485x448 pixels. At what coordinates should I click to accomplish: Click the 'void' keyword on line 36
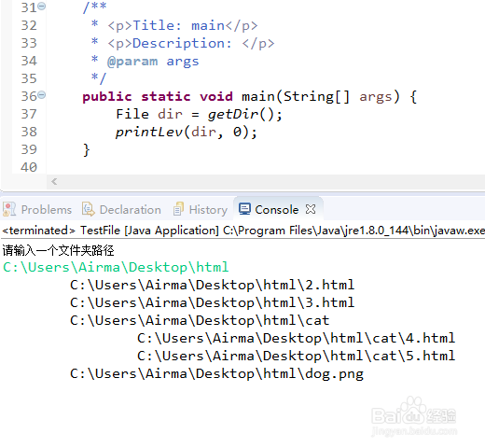click(216, 96)
